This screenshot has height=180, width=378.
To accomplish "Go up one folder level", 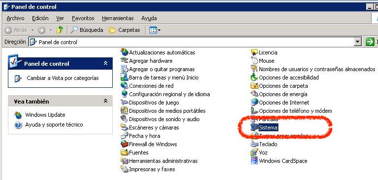I will coord(60,30).
